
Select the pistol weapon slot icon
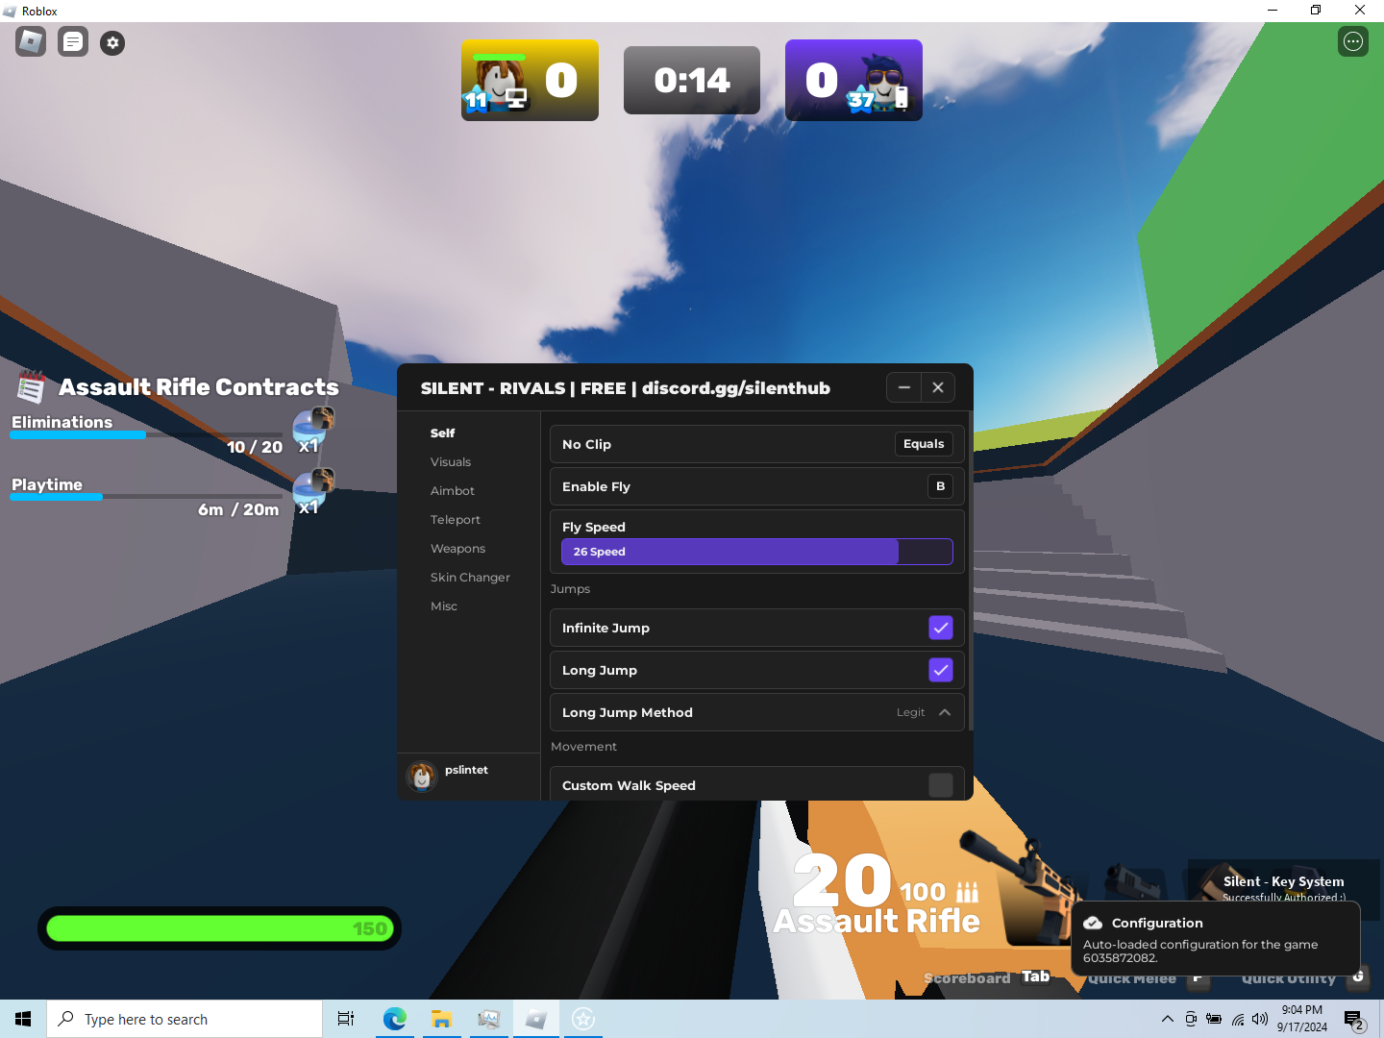(x=1134, y=882)
